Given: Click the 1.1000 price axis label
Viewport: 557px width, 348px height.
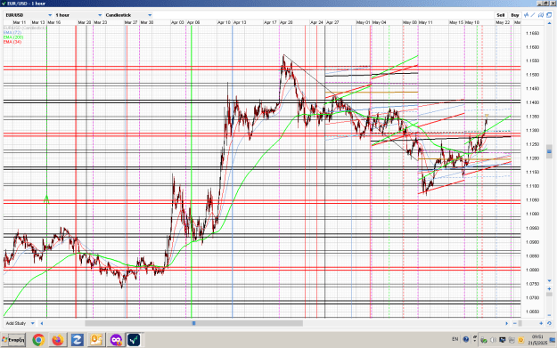Looking at the screenshot, I should pos(532,214).
